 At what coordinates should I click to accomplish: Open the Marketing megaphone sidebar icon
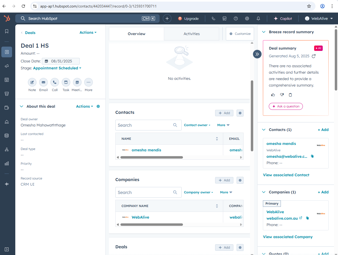tap(7, 66)
